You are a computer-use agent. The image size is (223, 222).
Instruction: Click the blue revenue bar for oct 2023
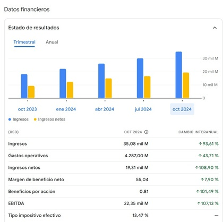point(24,86)
